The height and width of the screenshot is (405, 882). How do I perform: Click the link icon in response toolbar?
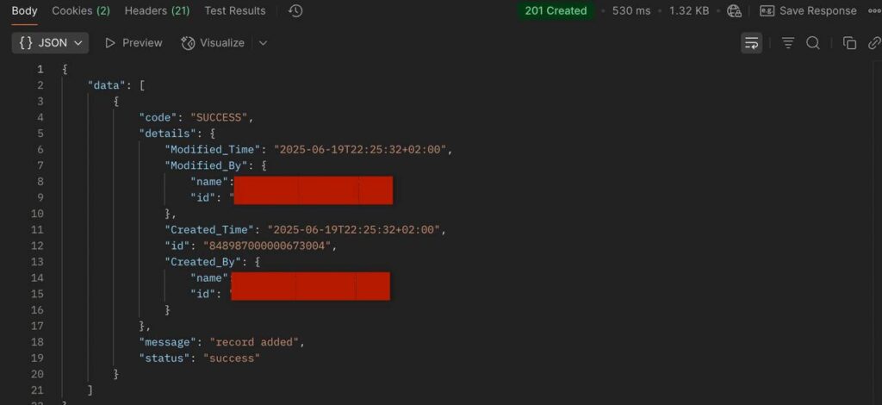(874, 43)
